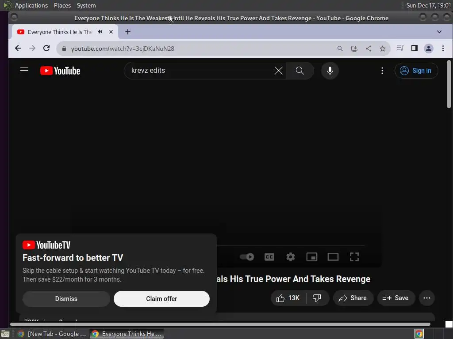Share this video
453x339 pixels.
(x=353, y=298)
